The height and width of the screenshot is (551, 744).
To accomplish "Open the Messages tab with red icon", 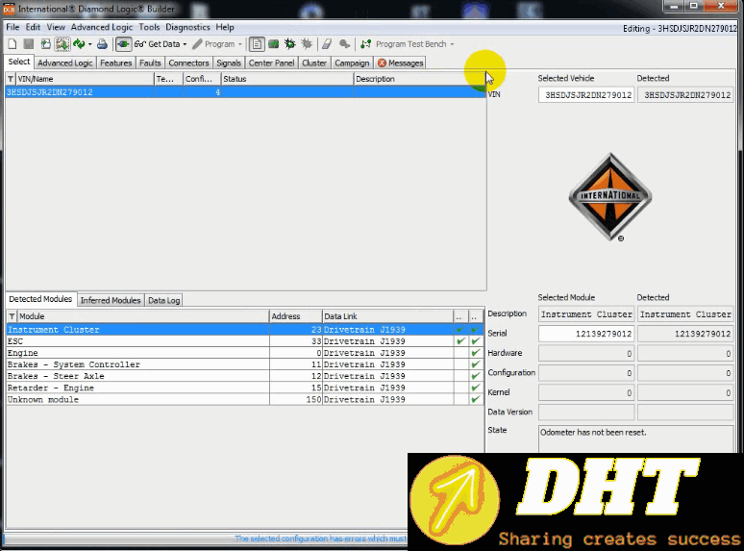I will point(400,63).
